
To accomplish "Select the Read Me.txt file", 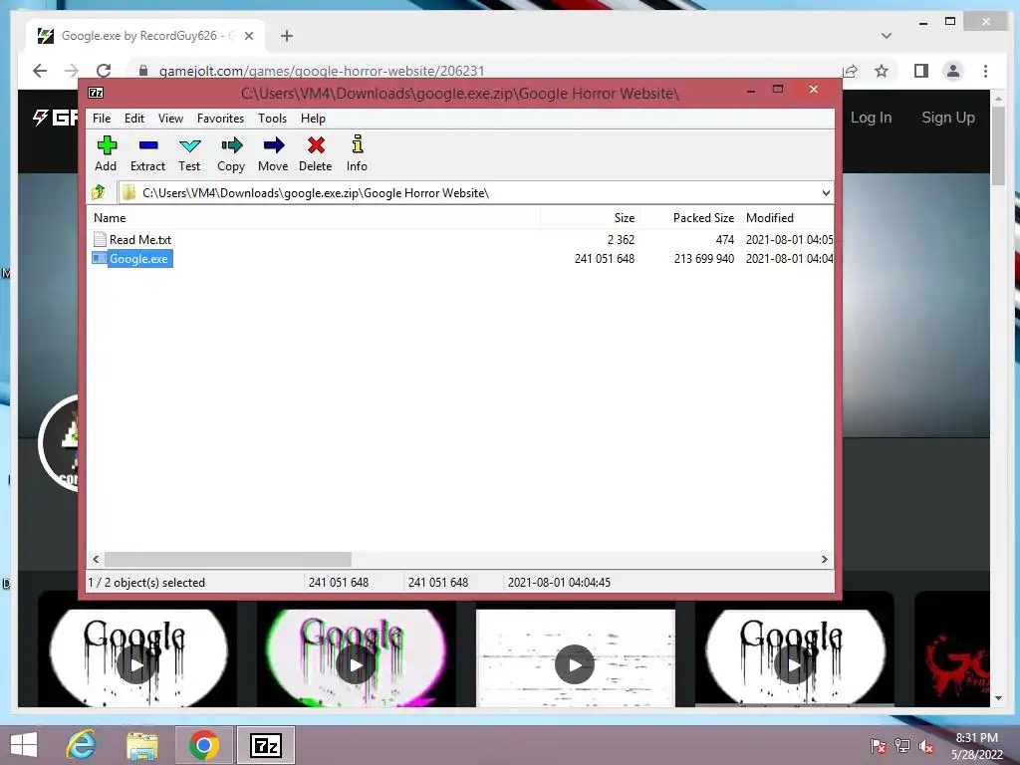I will click(139, 240).
